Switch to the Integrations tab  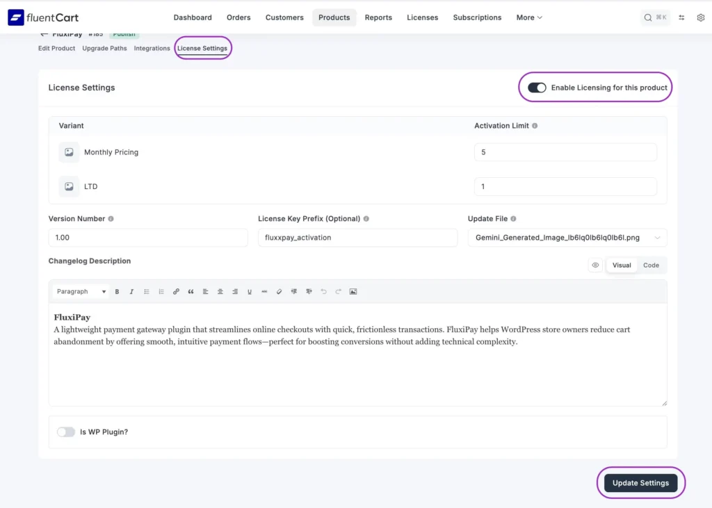pyautogui.click(x=152, y=48)
